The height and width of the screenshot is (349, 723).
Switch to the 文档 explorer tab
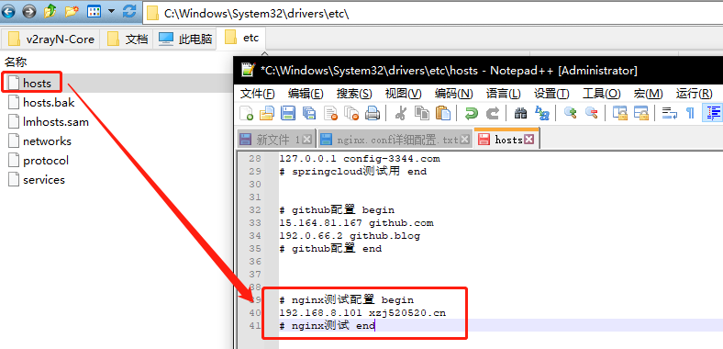pos(128,39)
